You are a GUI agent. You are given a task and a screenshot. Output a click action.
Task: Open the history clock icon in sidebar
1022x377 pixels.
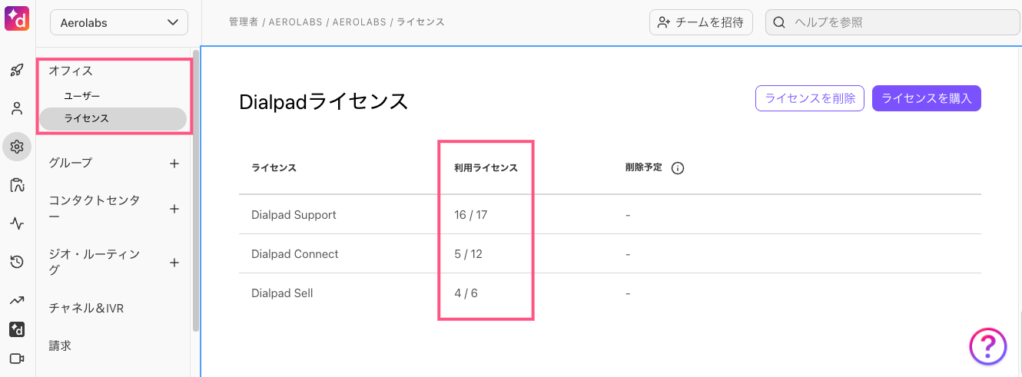[17, 263]
